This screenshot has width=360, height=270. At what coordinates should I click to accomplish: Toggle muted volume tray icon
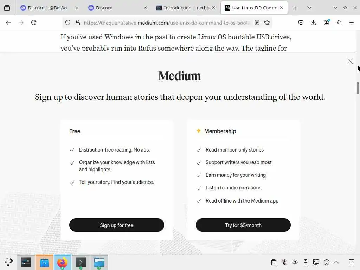coord(284,262)
